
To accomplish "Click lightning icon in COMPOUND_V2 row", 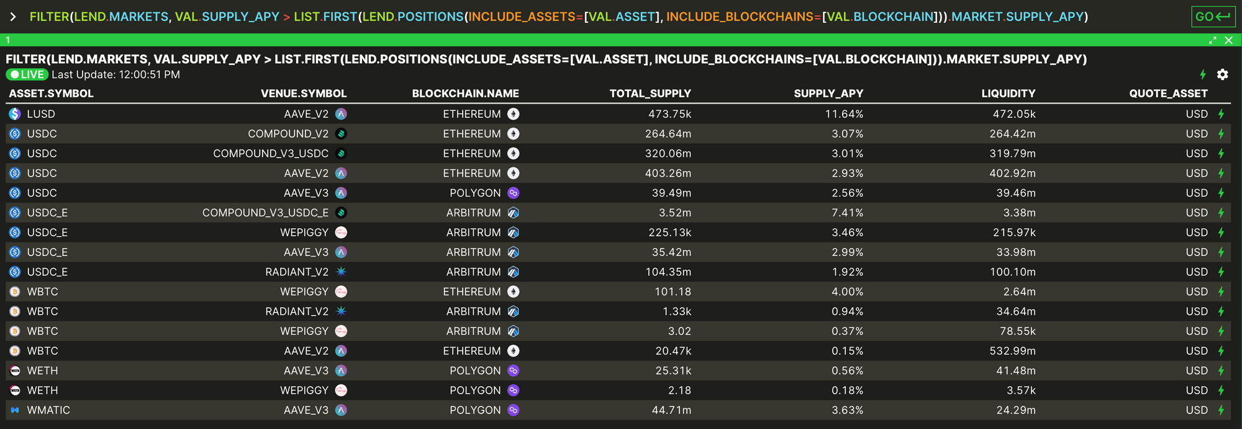I will (x=1221, y=134).
